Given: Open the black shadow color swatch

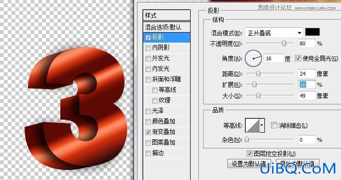Looking at the screenshot, I should 313,32.
